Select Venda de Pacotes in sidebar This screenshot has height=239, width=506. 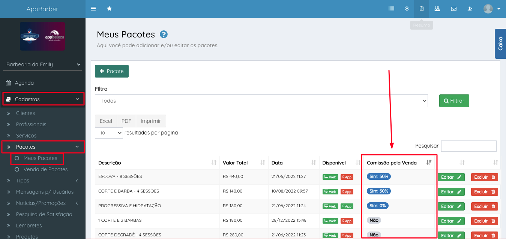(x=45, y=169)
